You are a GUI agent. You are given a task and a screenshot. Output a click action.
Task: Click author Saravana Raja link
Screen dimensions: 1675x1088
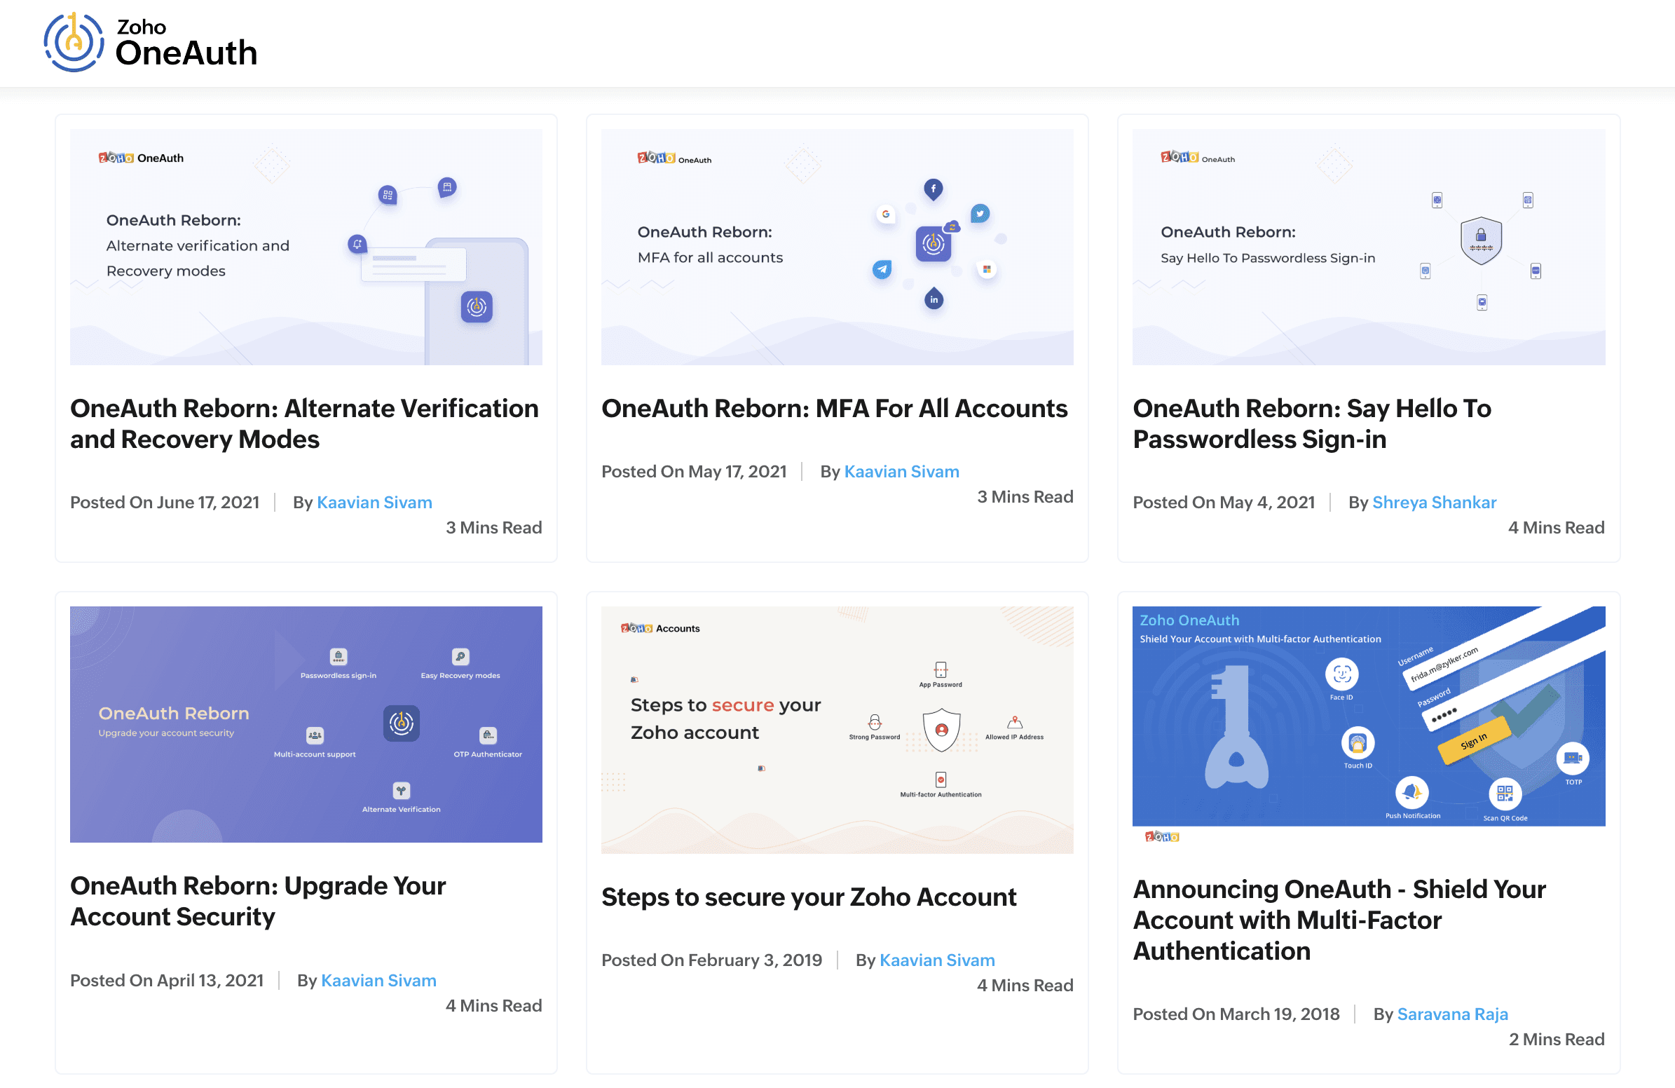tap(1453, 1014)
